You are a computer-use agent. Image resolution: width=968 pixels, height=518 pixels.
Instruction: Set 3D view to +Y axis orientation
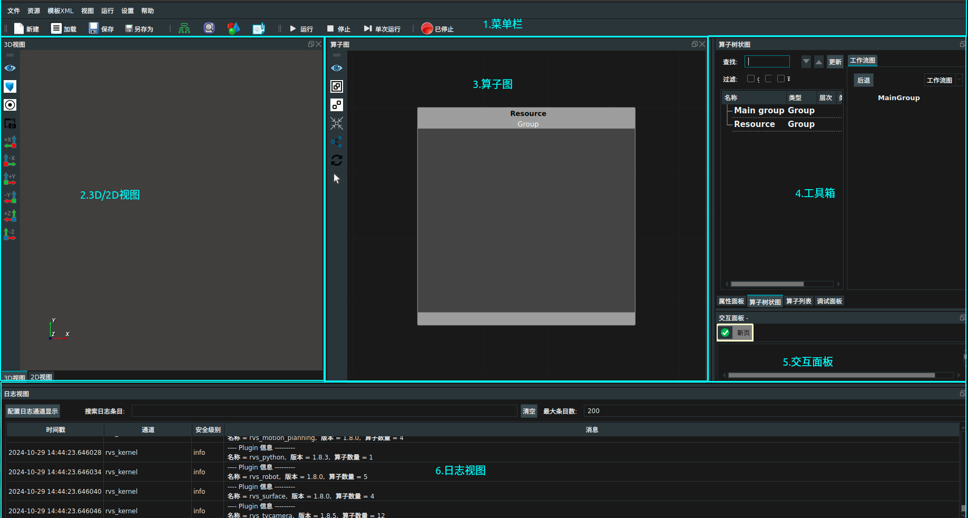click(x=10, y=179)
